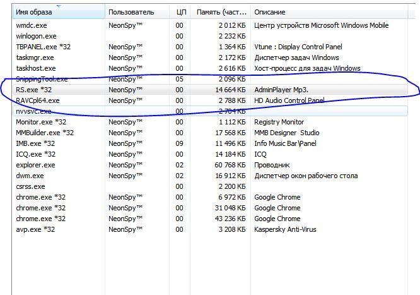Click the 17 568 КБ memory value

pyautogui.click(x=230, y=133)
